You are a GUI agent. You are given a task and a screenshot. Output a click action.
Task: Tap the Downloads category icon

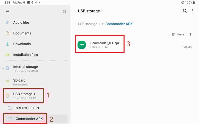[x=7, y=44]
